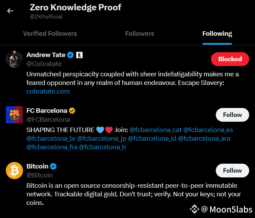
Task: Open the @fcbarcelona_cat mention link
Action: pos(155,130)
